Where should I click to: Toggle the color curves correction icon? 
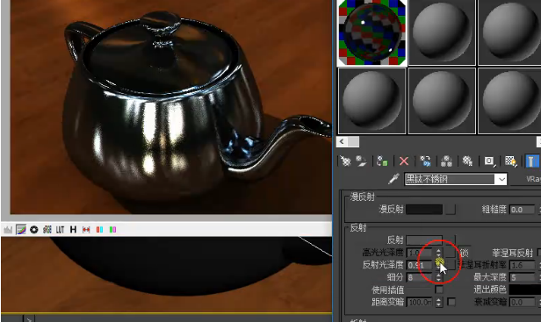pyautogui.click(x=21, y=230)
